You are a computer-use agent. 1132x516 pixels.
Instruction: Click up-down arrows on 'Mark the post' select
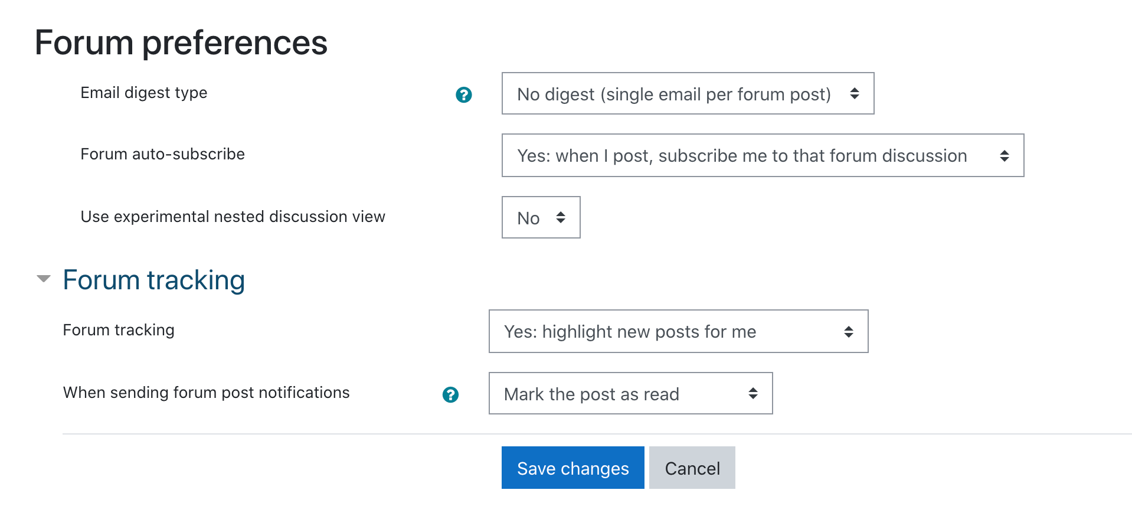coord(753,393)
